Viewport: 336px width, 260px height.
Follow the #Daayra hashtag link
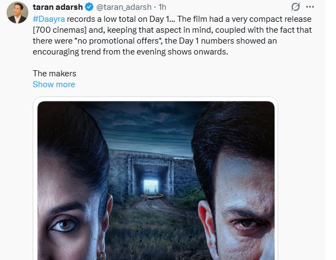(x=49, y=19)
